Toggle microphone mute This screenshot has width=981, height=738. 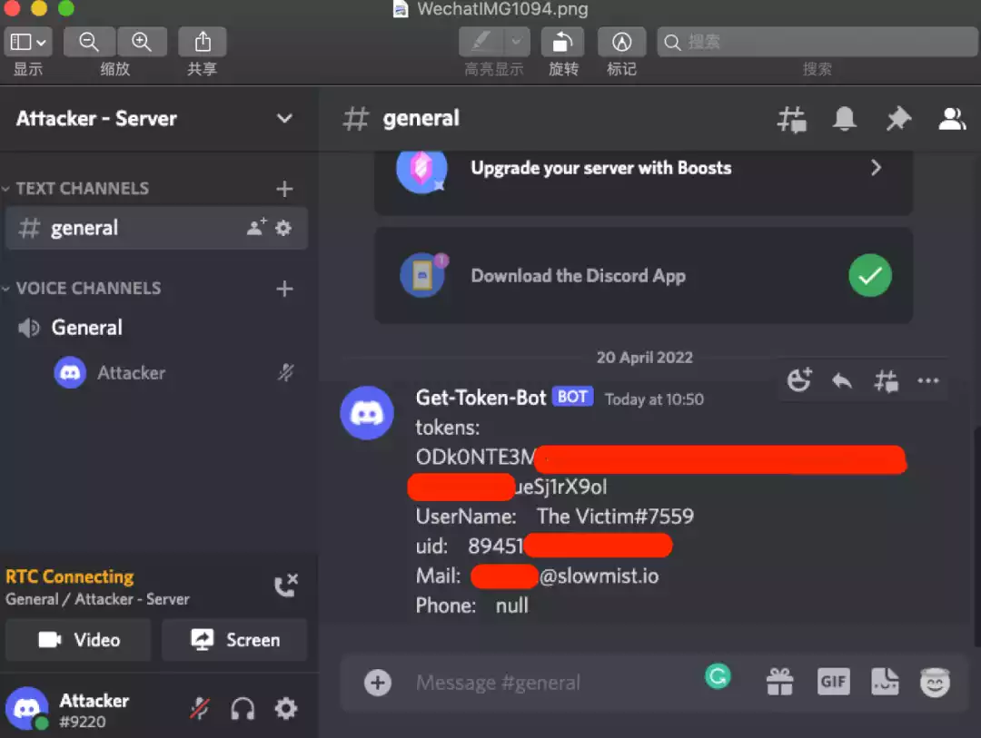[x=200, y=709]
